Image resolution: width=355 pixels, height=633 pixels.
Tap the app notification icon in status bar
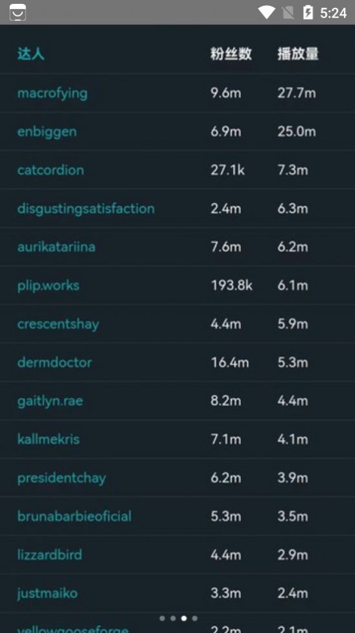(17, 12)
